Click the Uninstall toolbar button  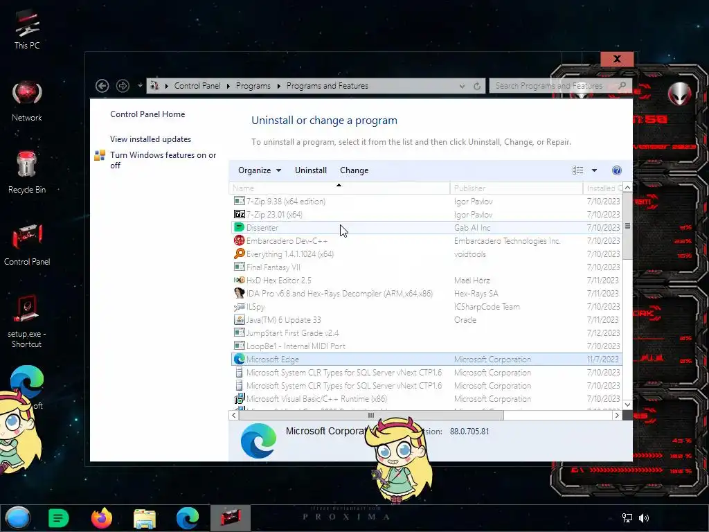(311, 170)
